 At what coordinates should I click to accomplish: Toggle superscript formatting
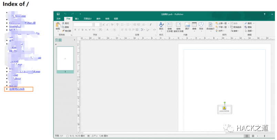(90, 30)
